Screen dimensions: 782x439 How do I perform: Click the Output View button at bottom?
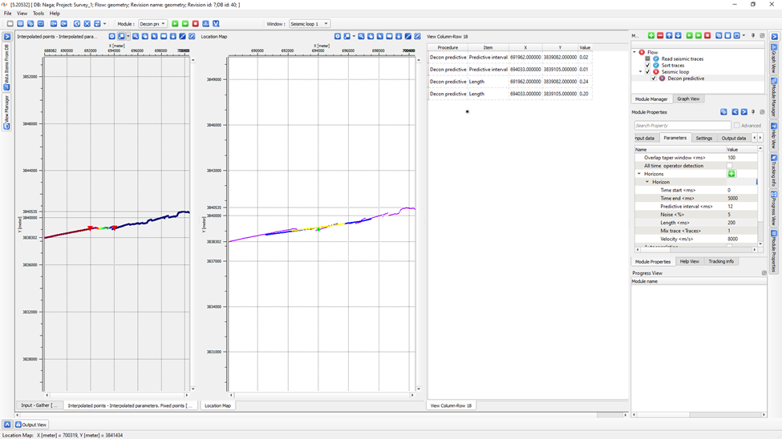tap(30, 425)
